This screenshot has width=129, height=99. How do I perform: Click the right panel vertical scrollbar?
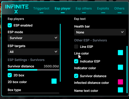click(127, 69)
